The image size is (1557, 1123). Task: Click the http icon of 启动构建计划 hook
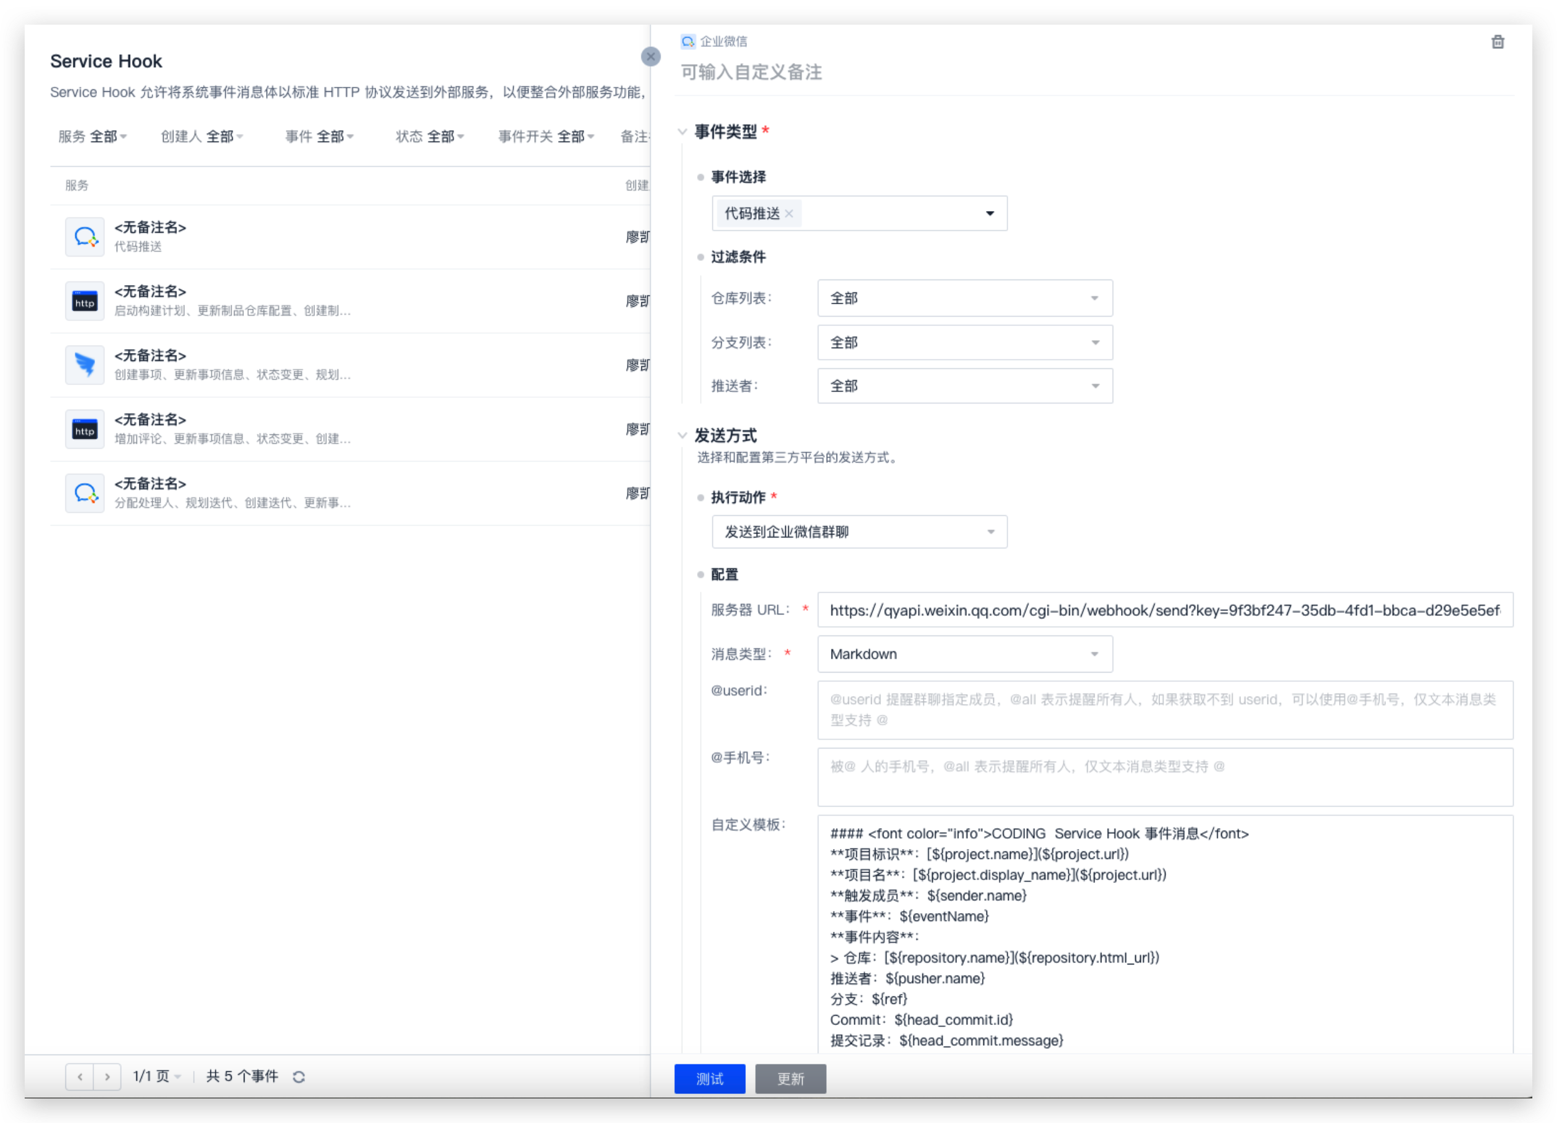click(x=85, y=300)
